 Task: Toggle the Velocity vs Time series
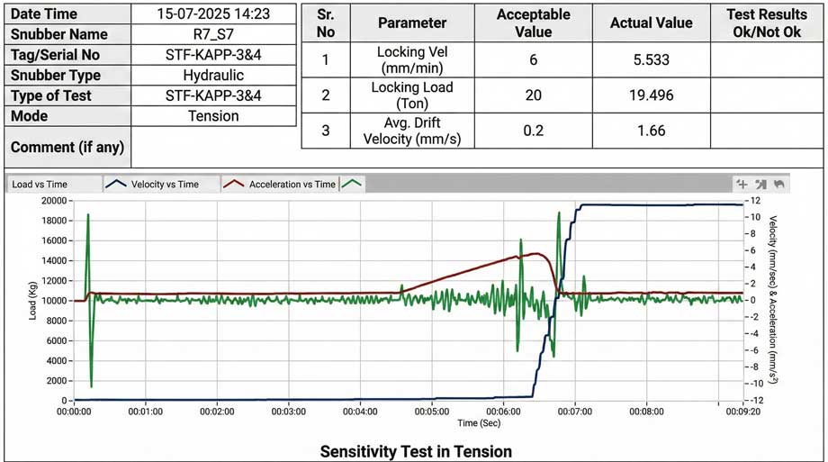[163, 185]
